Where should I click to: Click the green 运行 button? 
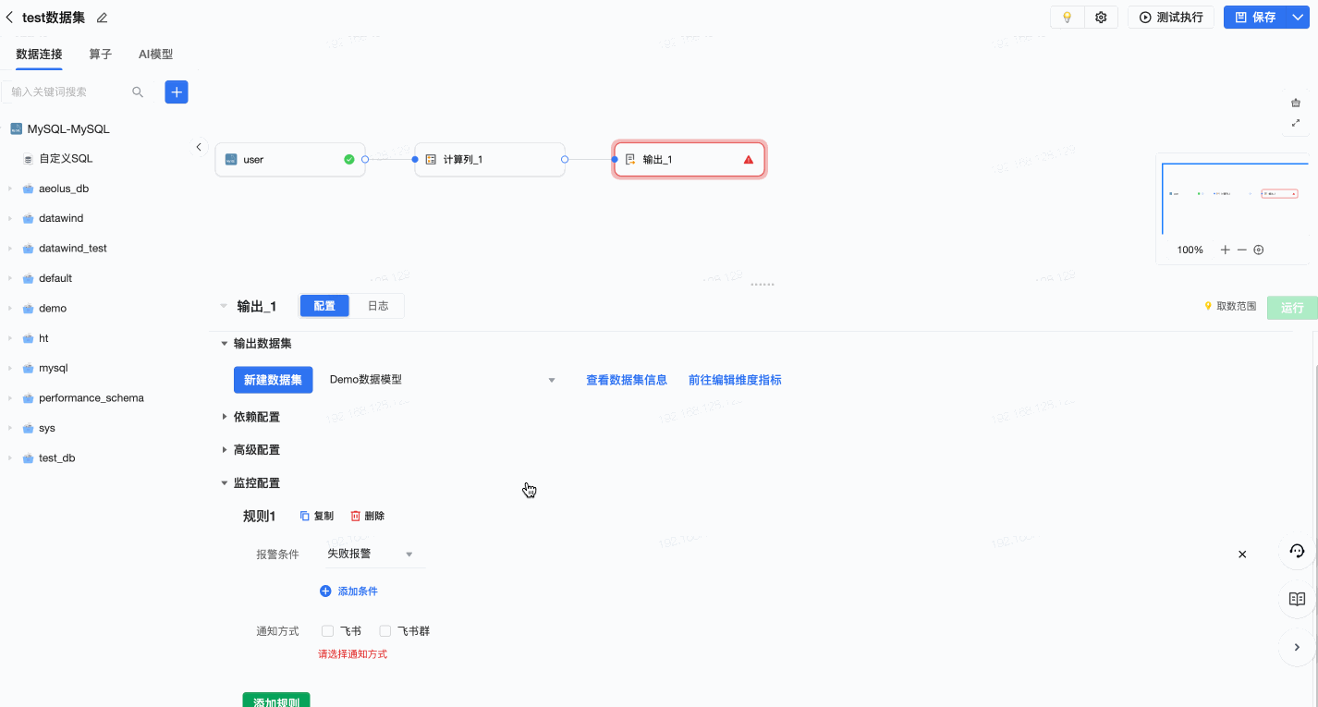click(x=1292, y=308)
